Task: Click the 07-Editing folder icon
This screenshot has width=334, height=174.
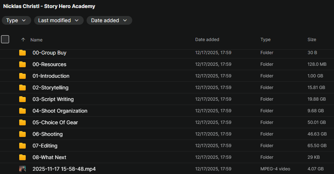Action: pos(22,146)
